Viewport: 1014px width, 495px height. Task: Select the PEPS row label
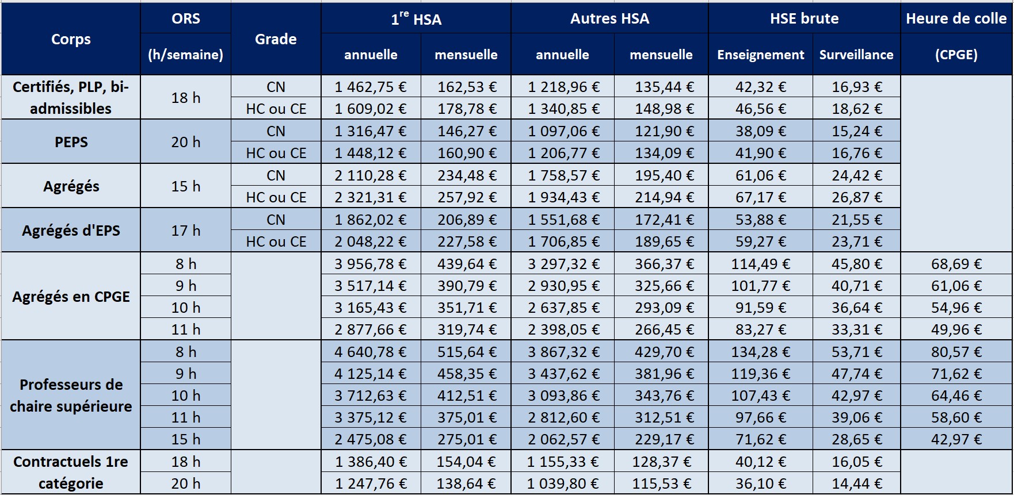pos(71,142)
